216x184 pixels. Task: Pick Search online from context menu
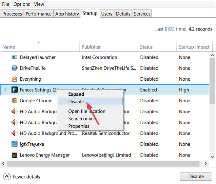[82, 119]
